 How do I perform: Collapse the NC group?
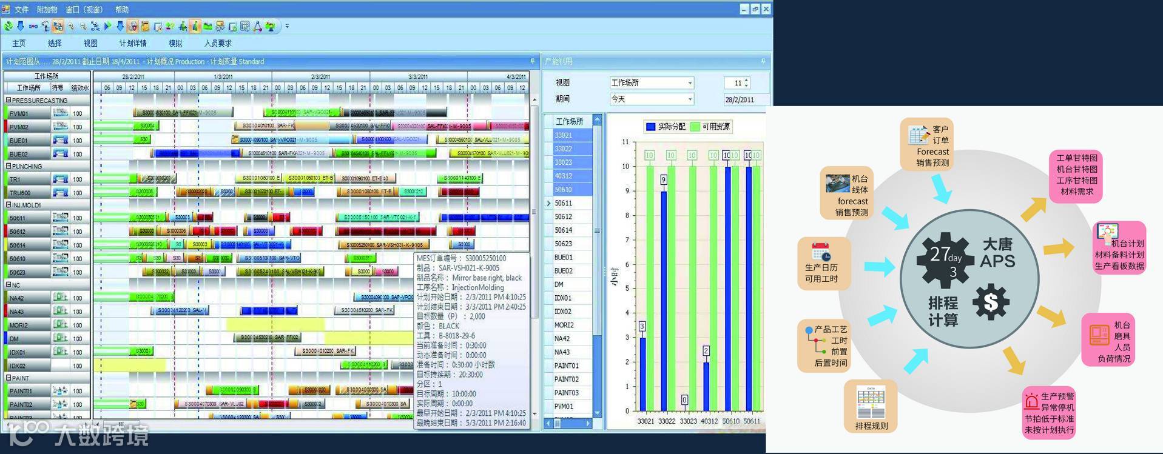point(8,284)
